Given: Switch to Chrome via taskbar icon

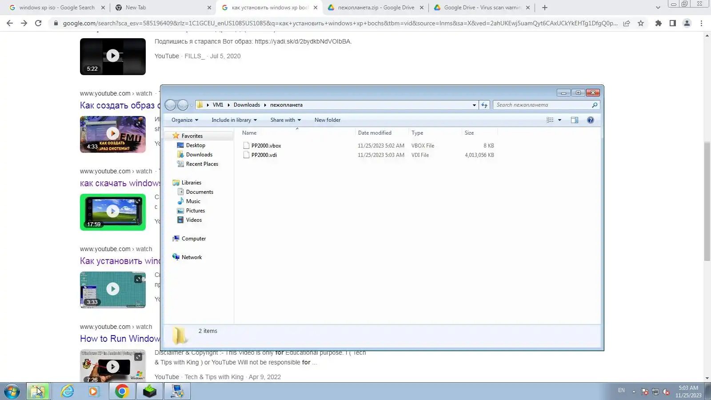Looking at the screenshot, I should tap(122, 392).
